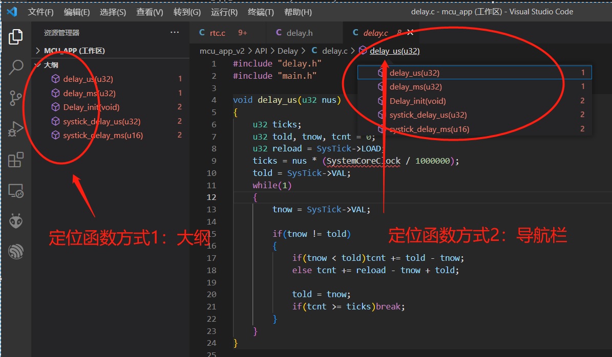
Task: Open the Remote Explorer icon
Action: [16, 191]
